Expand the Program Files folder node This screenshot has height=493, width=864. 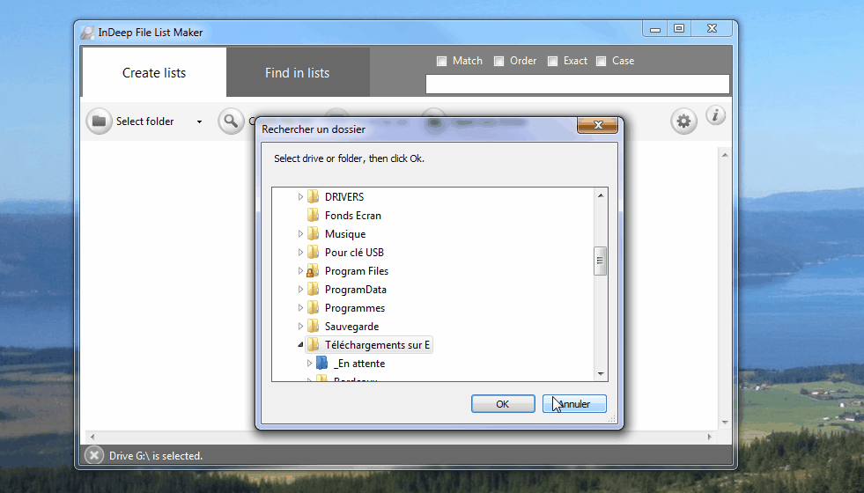tap(300, 270)
